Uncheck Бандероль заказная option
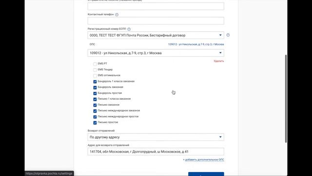Screen dimensions: 312x176 95,88
